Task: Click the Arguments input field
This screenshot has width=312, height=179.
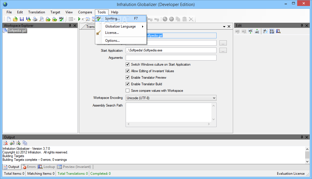Action: pyautogui.click(x=171, y=58)
